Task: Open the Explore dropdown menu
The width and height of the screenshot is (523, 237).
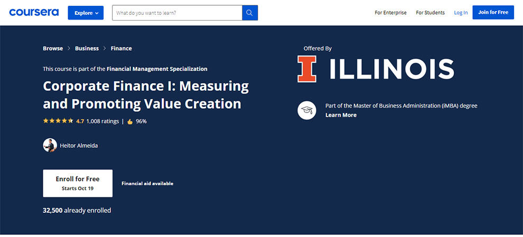Action: 86,13
